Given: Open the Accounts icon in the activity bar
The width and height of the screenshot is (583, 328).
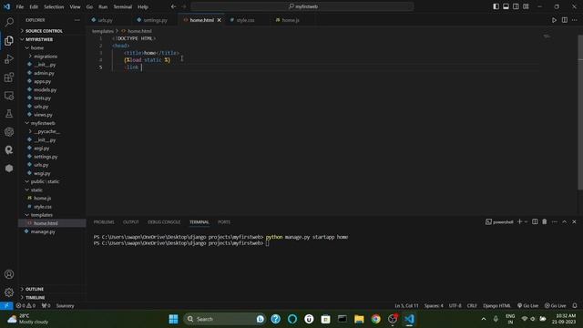Looking at the screenshot, I should (x=9, y=274).
